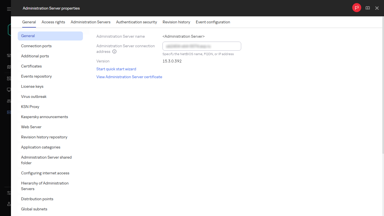
Task: Open the License keys section
Action: click(x=32, y=86)
